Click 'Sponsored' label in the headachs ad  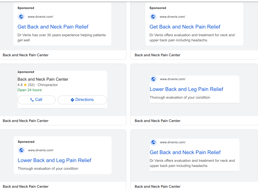(x=158, y=8)
